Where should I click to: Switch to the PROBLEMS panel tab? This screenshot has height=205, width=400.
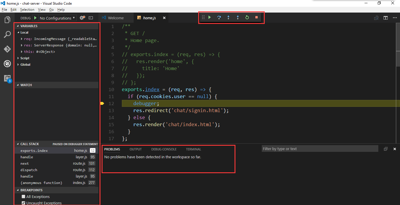point(112,149)
